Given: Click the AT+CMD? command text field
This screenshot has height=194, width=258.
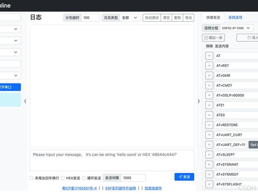Looking at the screenshot, I should coord(236,85).
